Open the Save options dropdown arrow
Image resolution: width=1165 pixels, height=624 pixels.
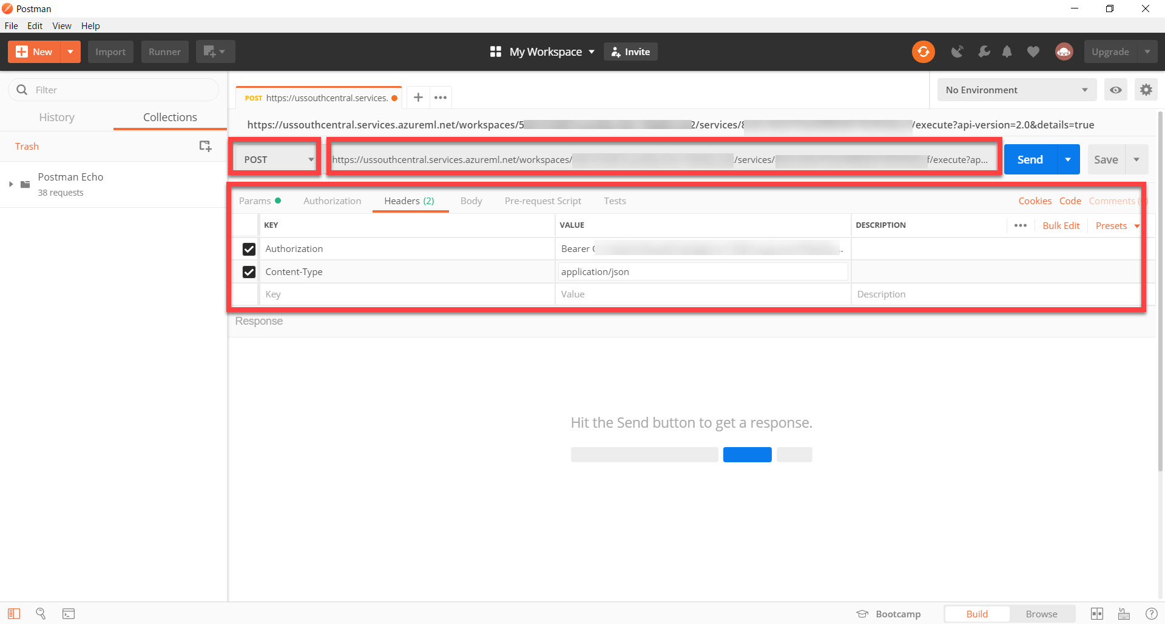point(1136,159)
